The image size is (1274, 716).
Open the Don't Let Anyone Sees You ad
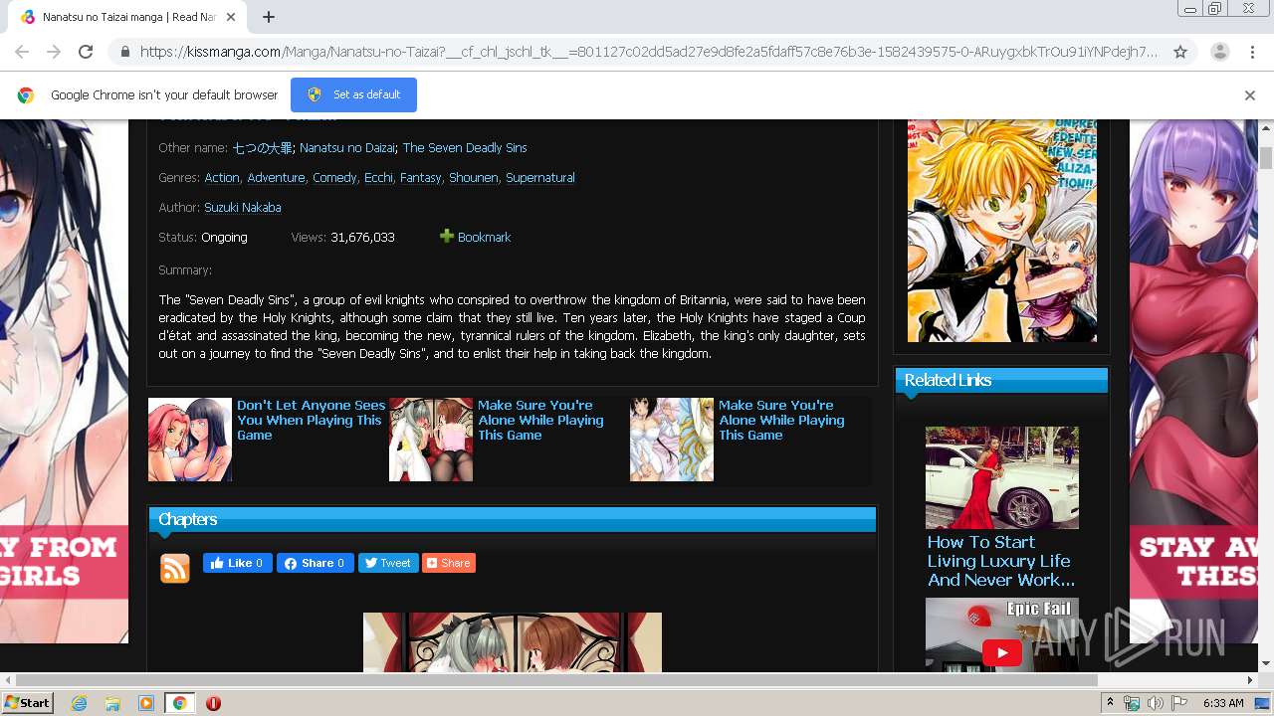[311, 420]
